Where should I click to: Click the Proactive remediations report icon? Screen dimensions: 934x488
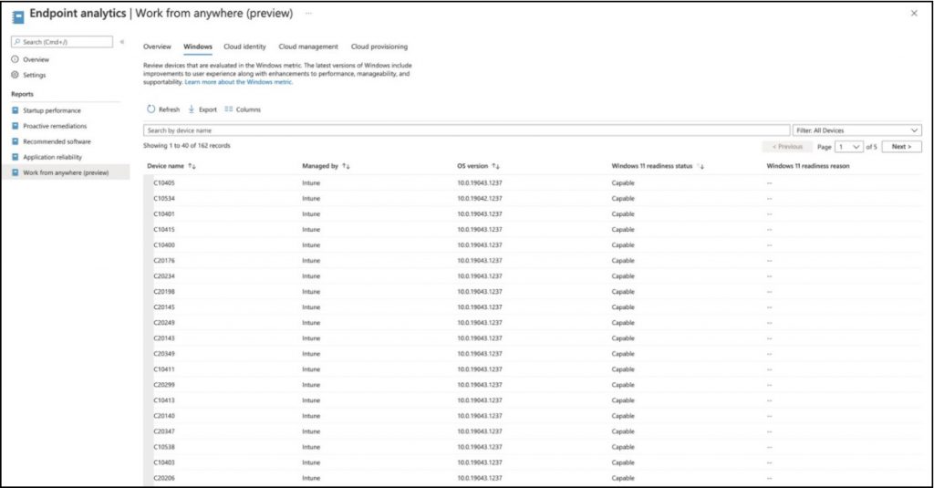(16, 126)
